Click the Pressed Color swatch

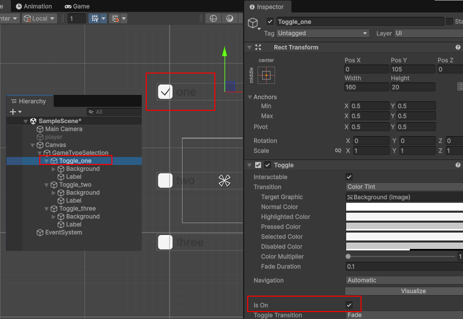pyautogui.click(x=404, y=227)
